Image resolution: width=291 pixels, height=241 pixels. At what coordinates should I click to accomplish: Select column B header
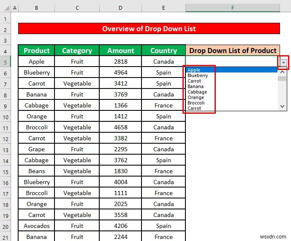tap(36, 8)
